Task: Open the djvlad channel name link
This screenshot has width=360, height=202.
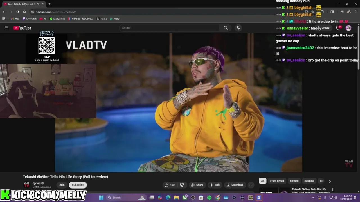Action: pos(37,183)
